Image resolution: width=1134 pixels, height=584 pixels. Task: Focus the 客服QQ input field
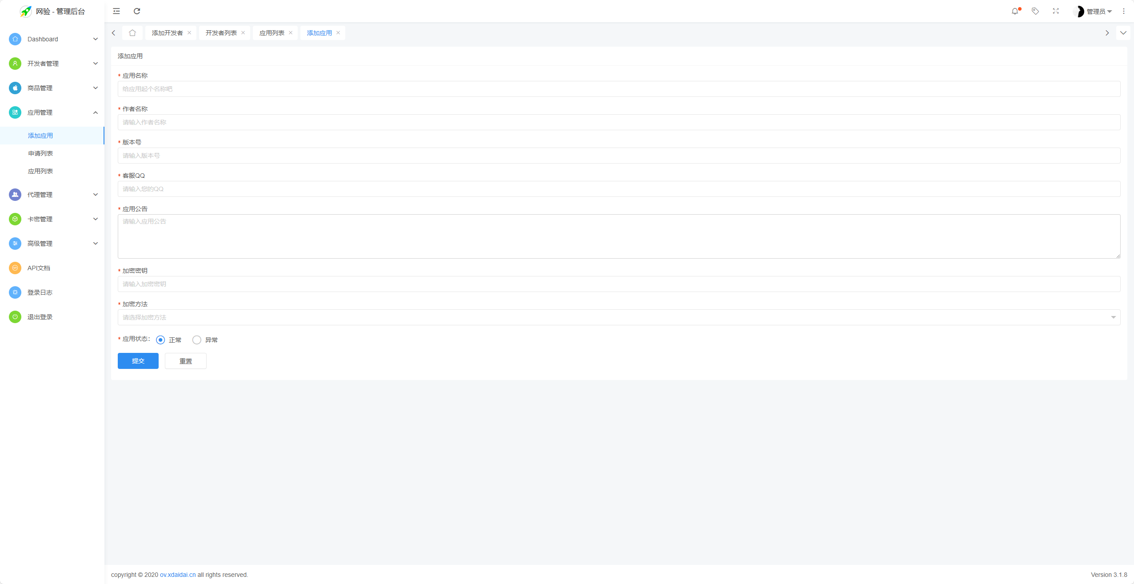(619, 189)
